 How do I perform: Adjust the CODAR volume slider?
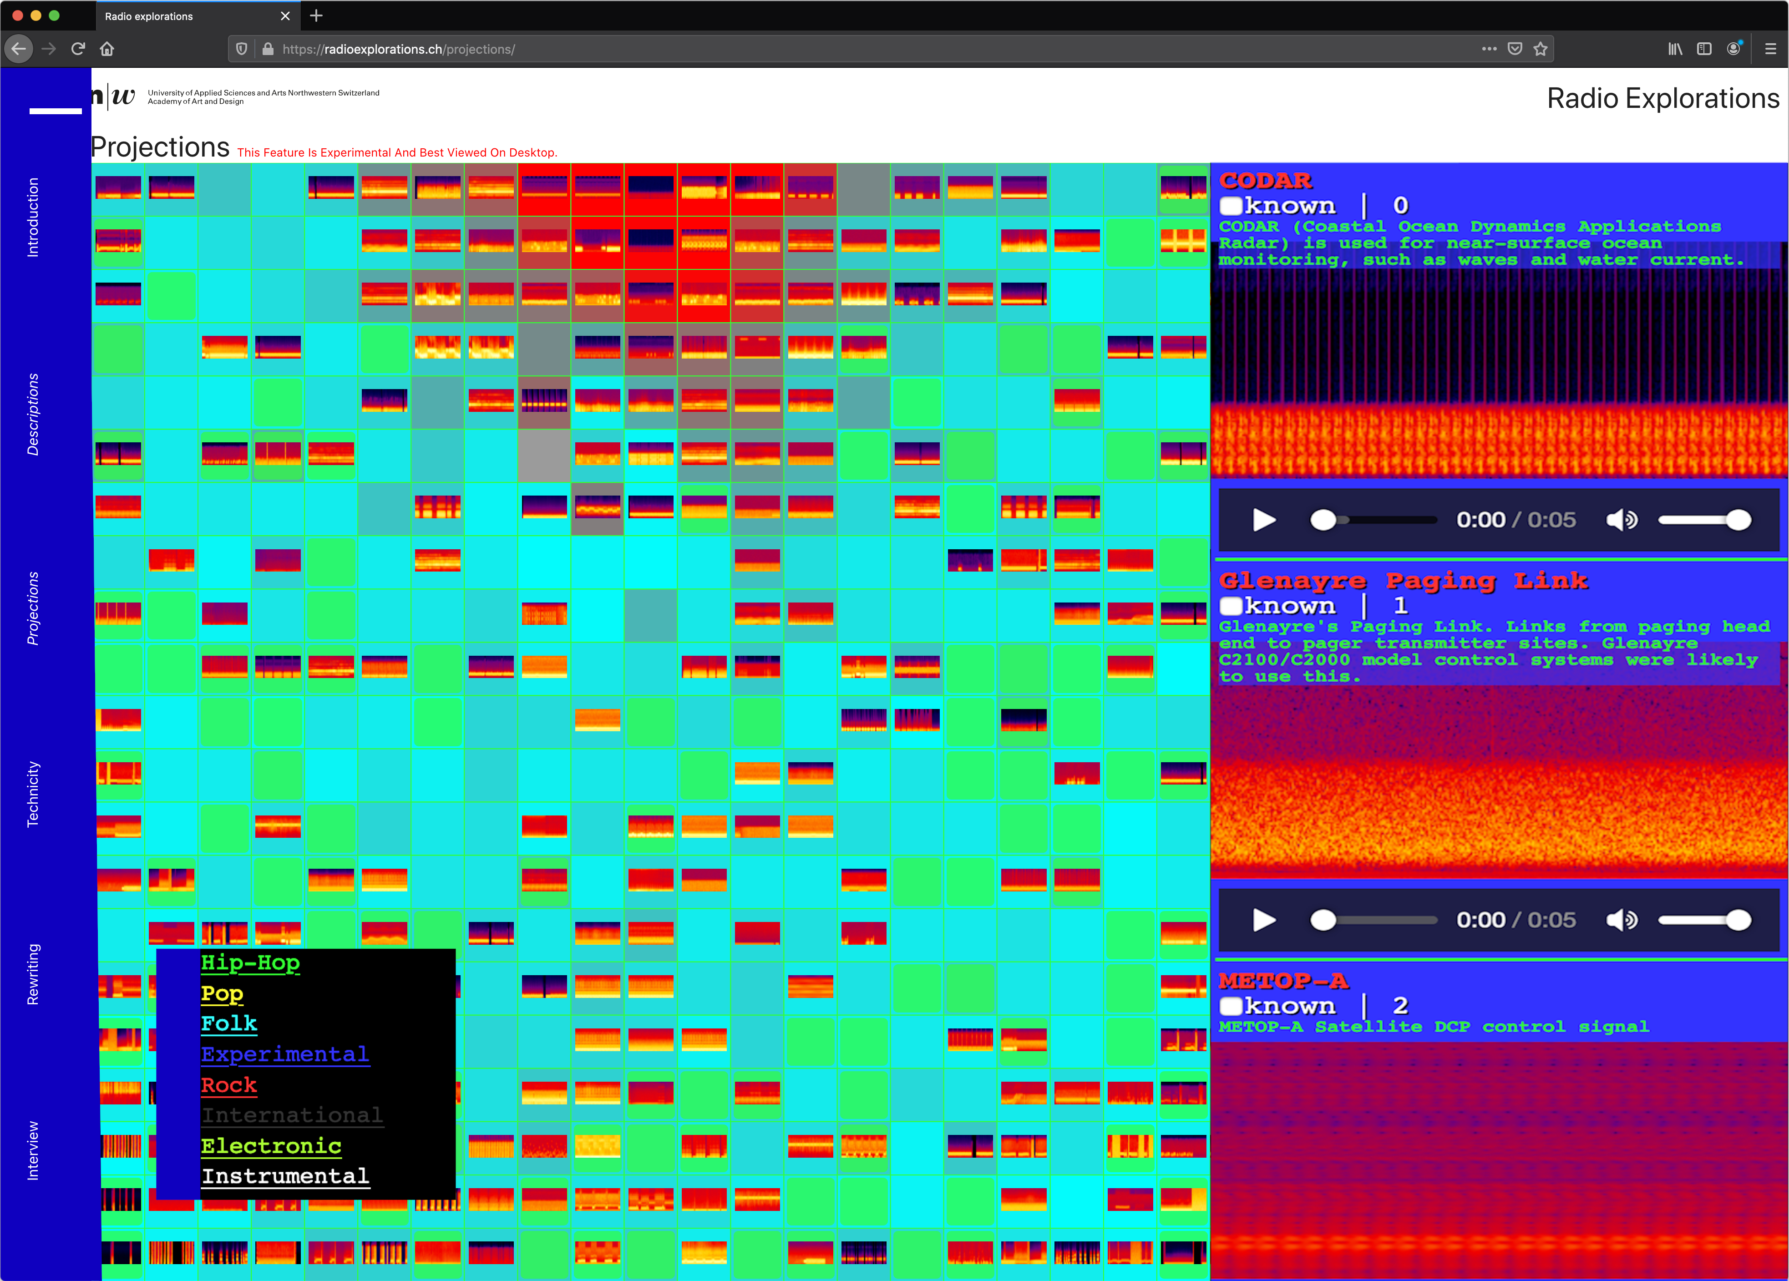click(1704, 520)
